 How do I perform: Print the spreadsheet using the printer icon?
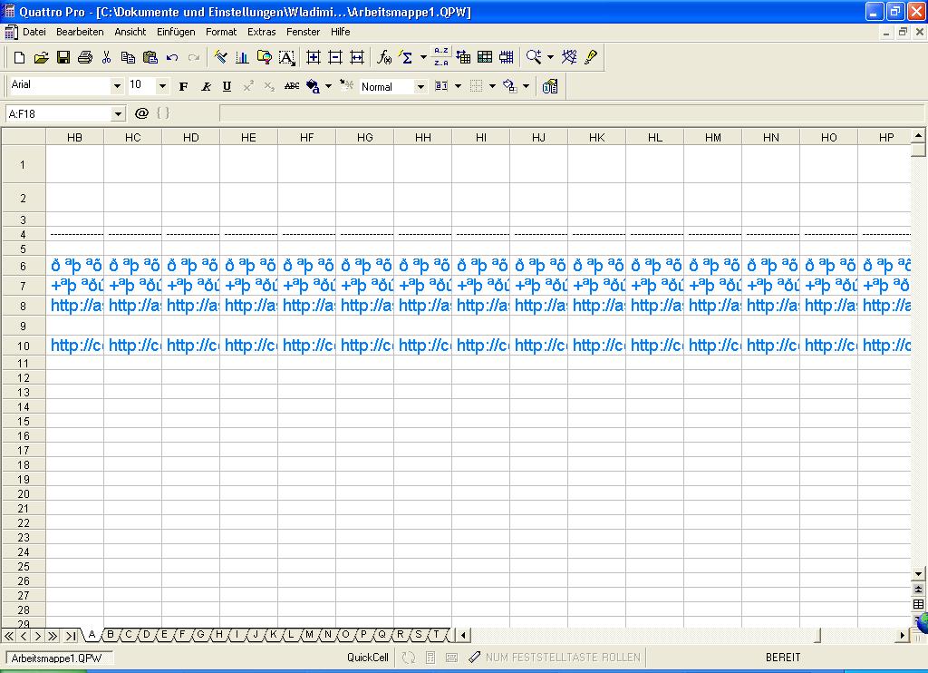(x=85, y=57)
